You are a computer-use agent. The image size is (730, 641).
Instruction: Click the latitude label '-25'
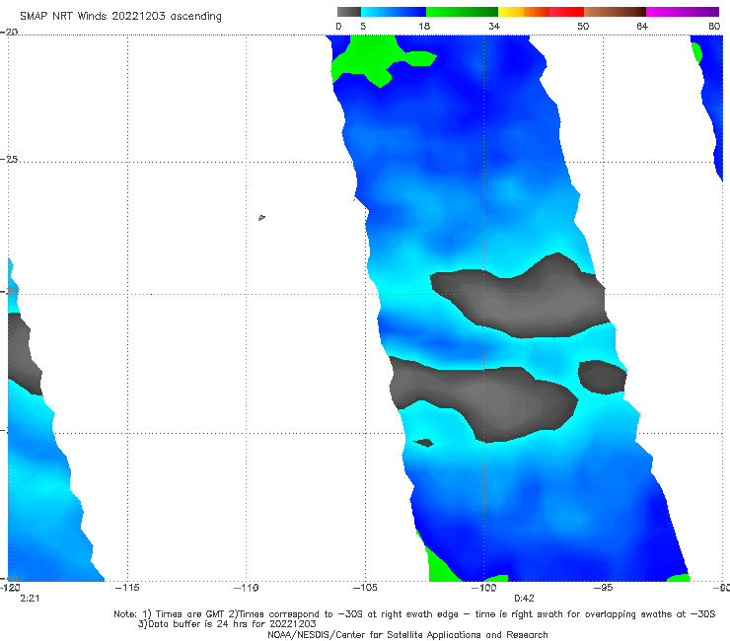click(9, 159)
